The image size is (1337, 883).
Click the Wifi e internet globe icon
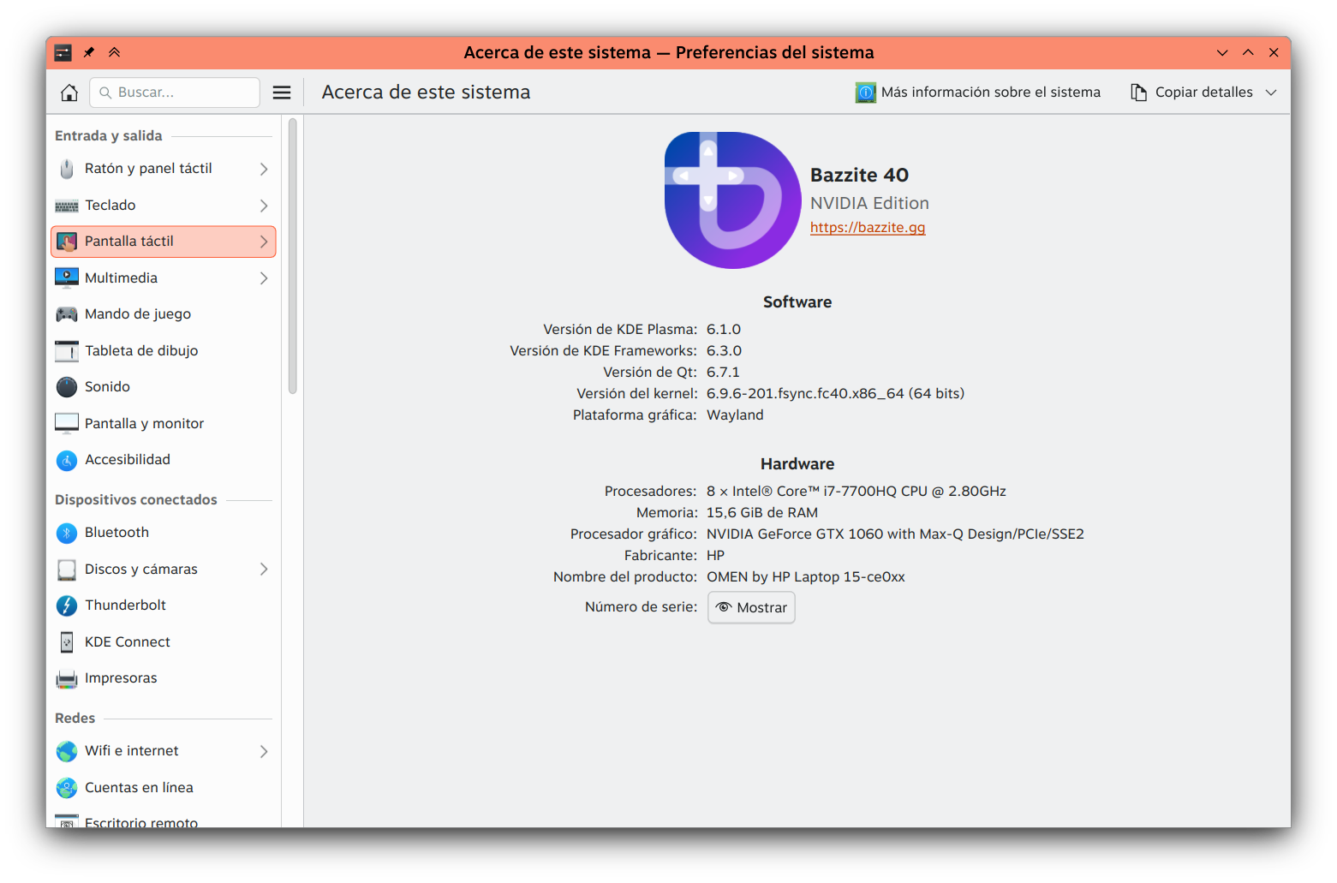67,751
